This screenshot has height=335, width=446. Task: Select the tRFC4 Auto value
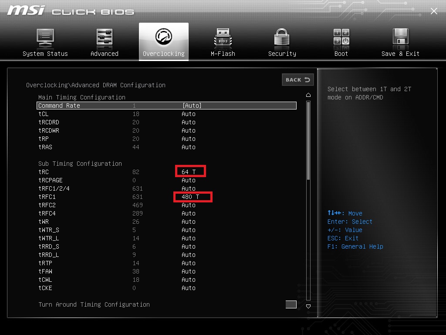point(189,213)
